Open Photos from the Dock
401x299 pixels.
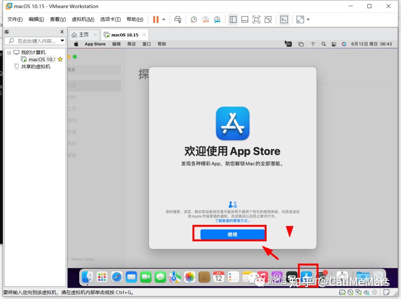[x=189, y=277]
